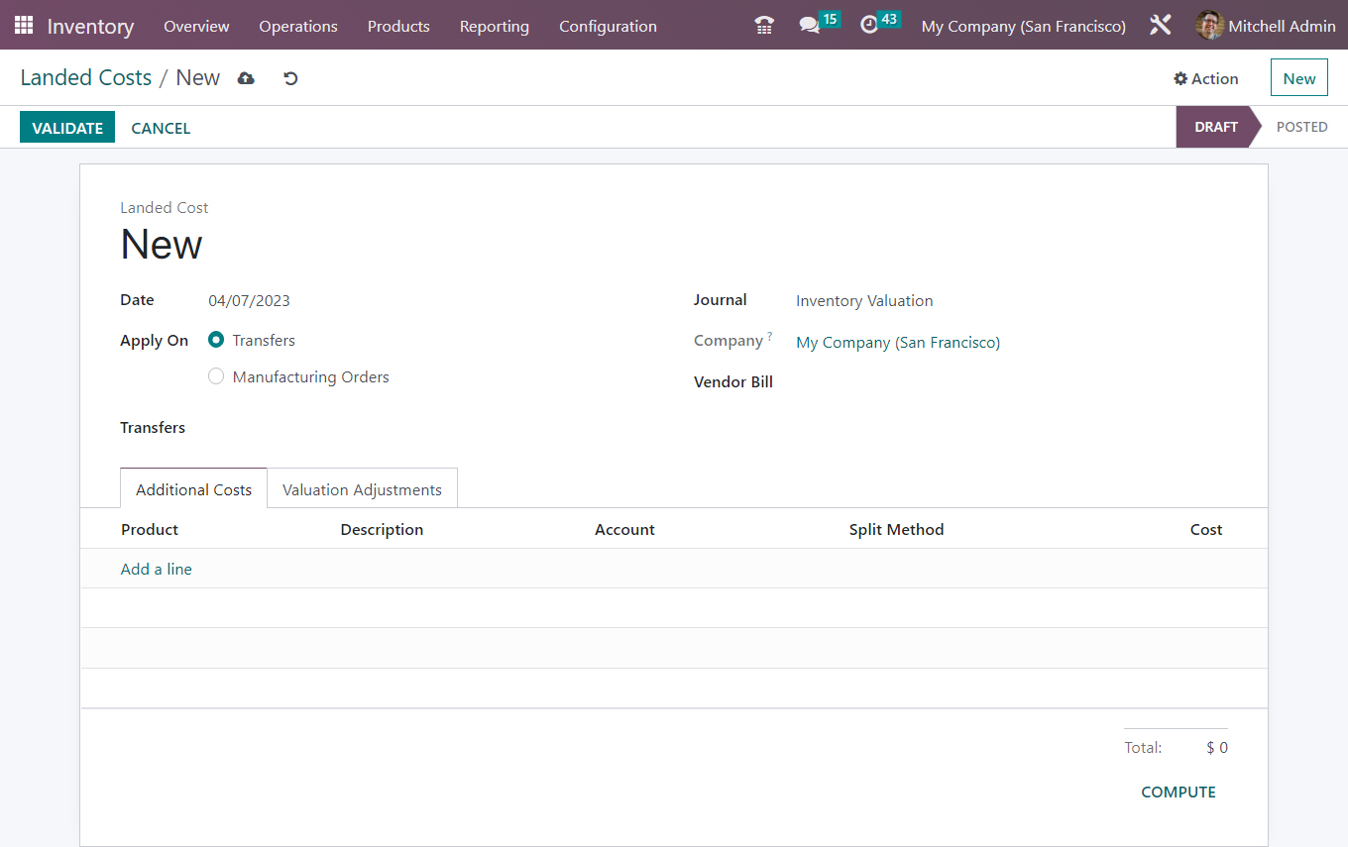The image size is (1348, 847).
Task: Open the Journal field showing Inventory Valuation
Action: (x=863, y=300)
